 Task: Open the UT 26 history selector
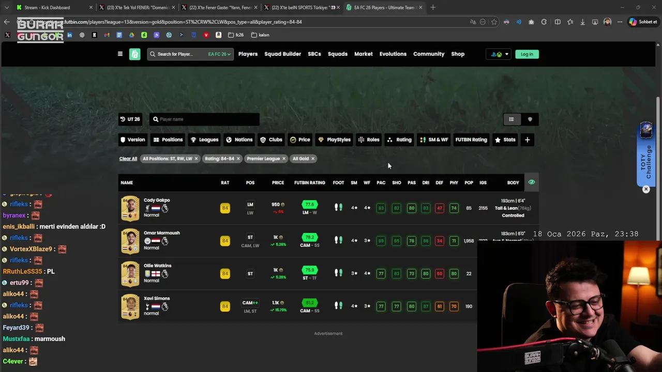130,119
